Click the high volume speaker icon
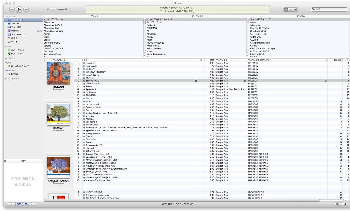This screenshot has height=212, width=350. point(66,10)
